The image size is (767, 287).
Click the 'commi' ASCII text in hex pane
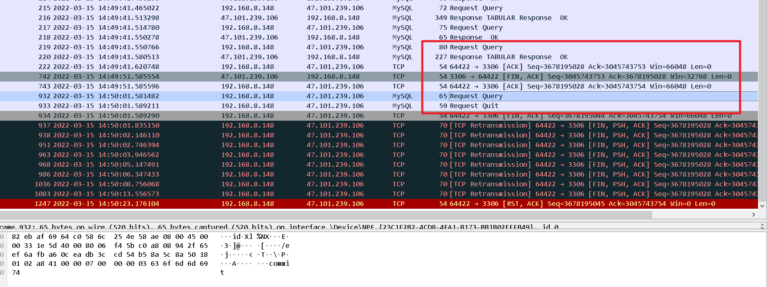pos(279,264)
